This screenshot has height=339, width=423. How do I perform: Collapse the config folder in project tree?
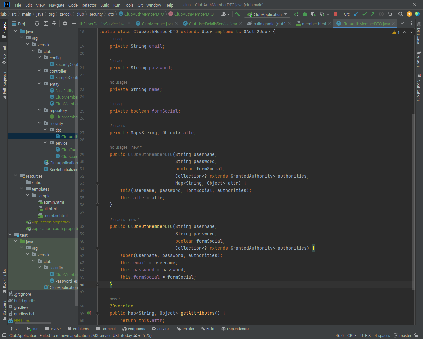click(x=39, y=57)
